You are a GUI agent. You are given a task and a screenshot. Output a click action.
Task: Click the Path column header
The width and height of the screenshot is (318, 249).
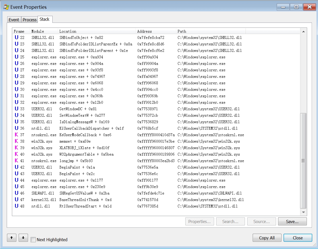pyautogui.click(x=210, y=31)
